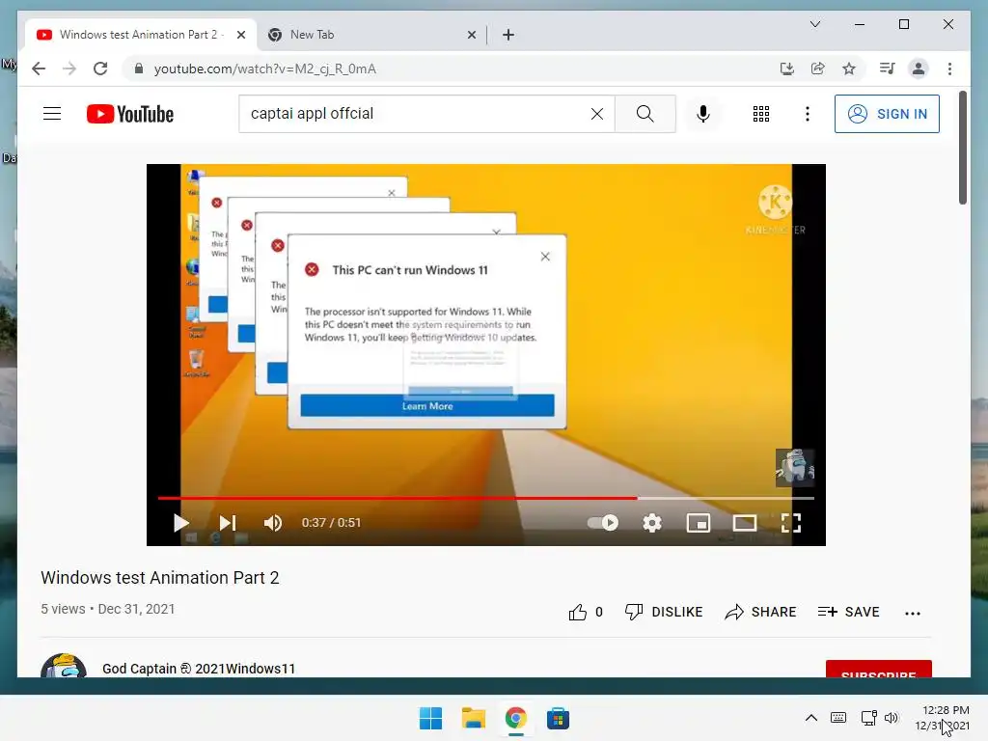Bookmark this page with the star
The image size is (988, 741).
pyautogui.click(x=849, y=69)
